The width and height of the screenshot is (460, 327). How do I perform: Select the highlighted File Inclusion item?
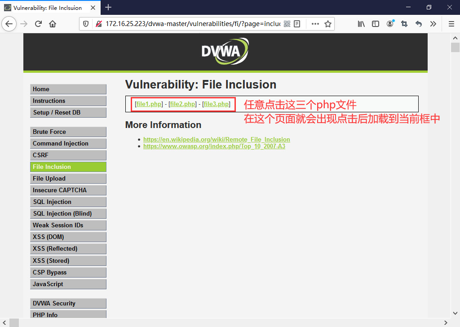[68, 167]
